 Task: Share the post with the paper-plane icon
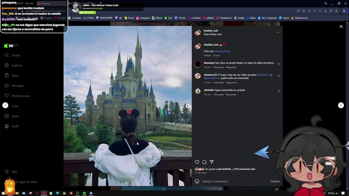tap(212, 162)
